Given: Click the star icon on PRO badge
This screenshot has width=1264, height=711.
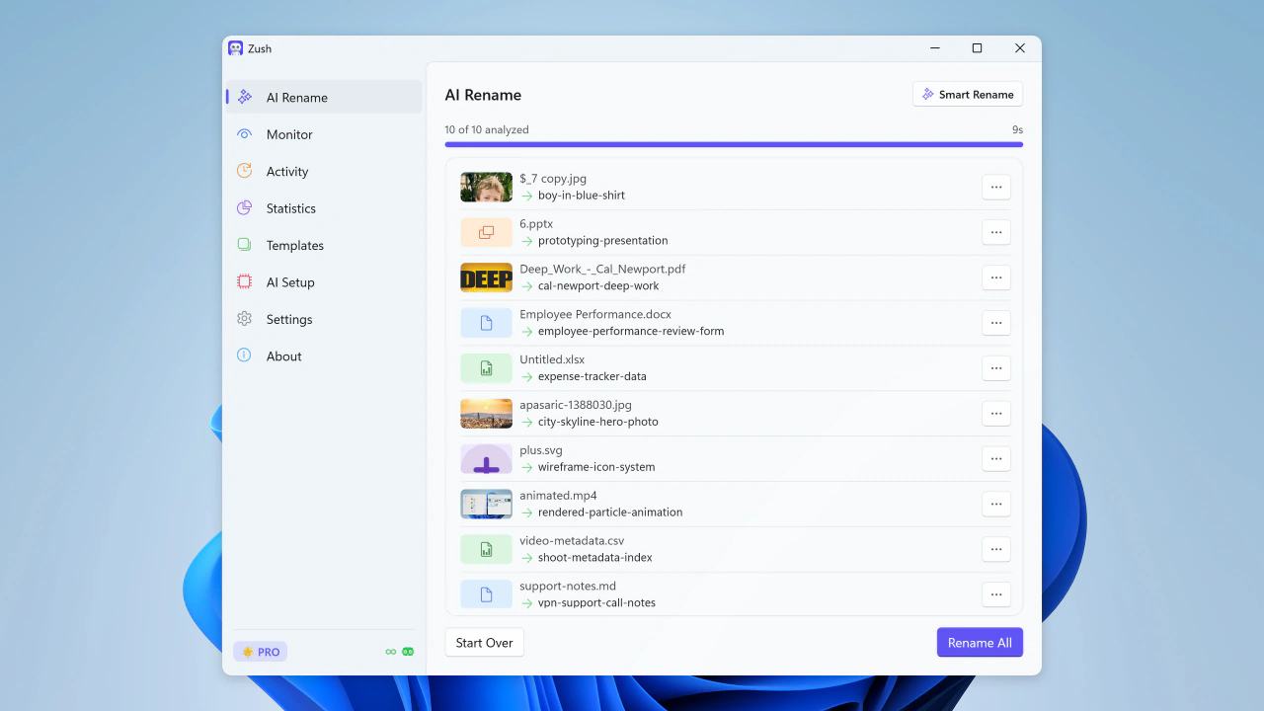Looking at the screenshot, I should point(248,652).
